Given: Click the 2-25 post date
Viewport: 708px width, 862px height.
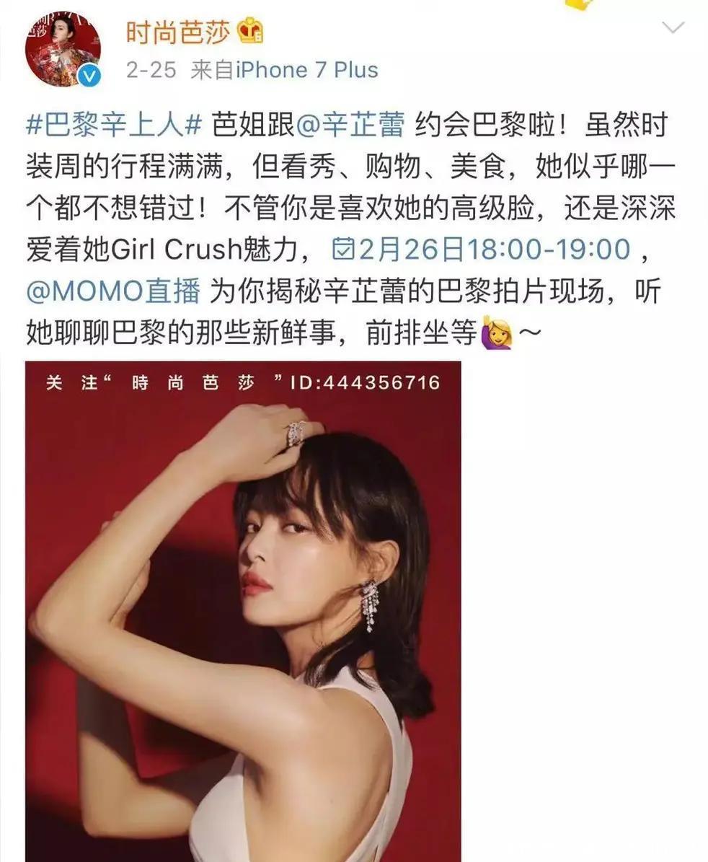Looking at the screenshot, I should point(151,71).
